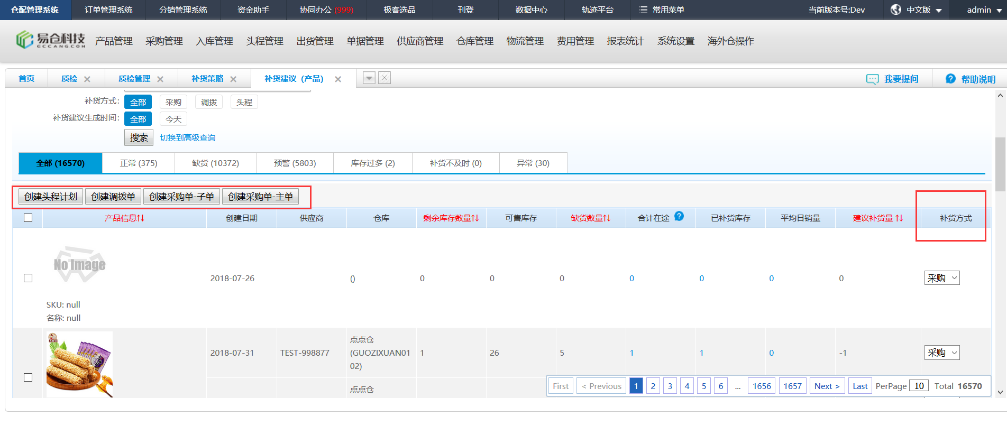
Task: Click 切换到高级查询 link
Action: click(188, 138)
